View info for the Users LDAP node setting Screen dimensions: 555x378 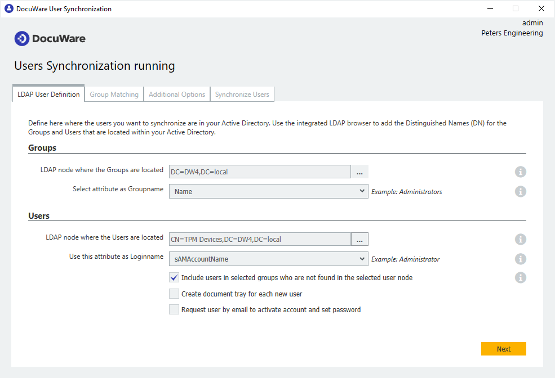click(520, 239)
